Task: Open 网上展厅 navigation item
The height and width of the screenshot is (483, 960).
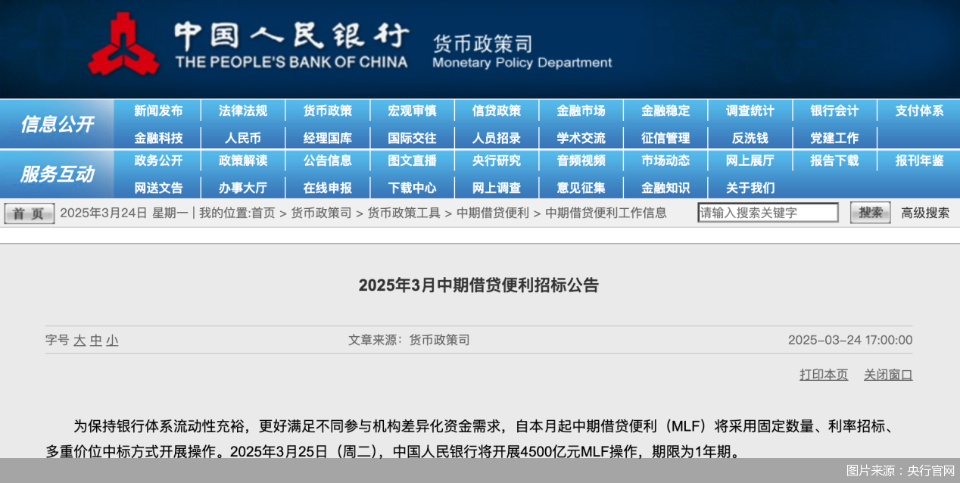Action: tap(750, 160)
